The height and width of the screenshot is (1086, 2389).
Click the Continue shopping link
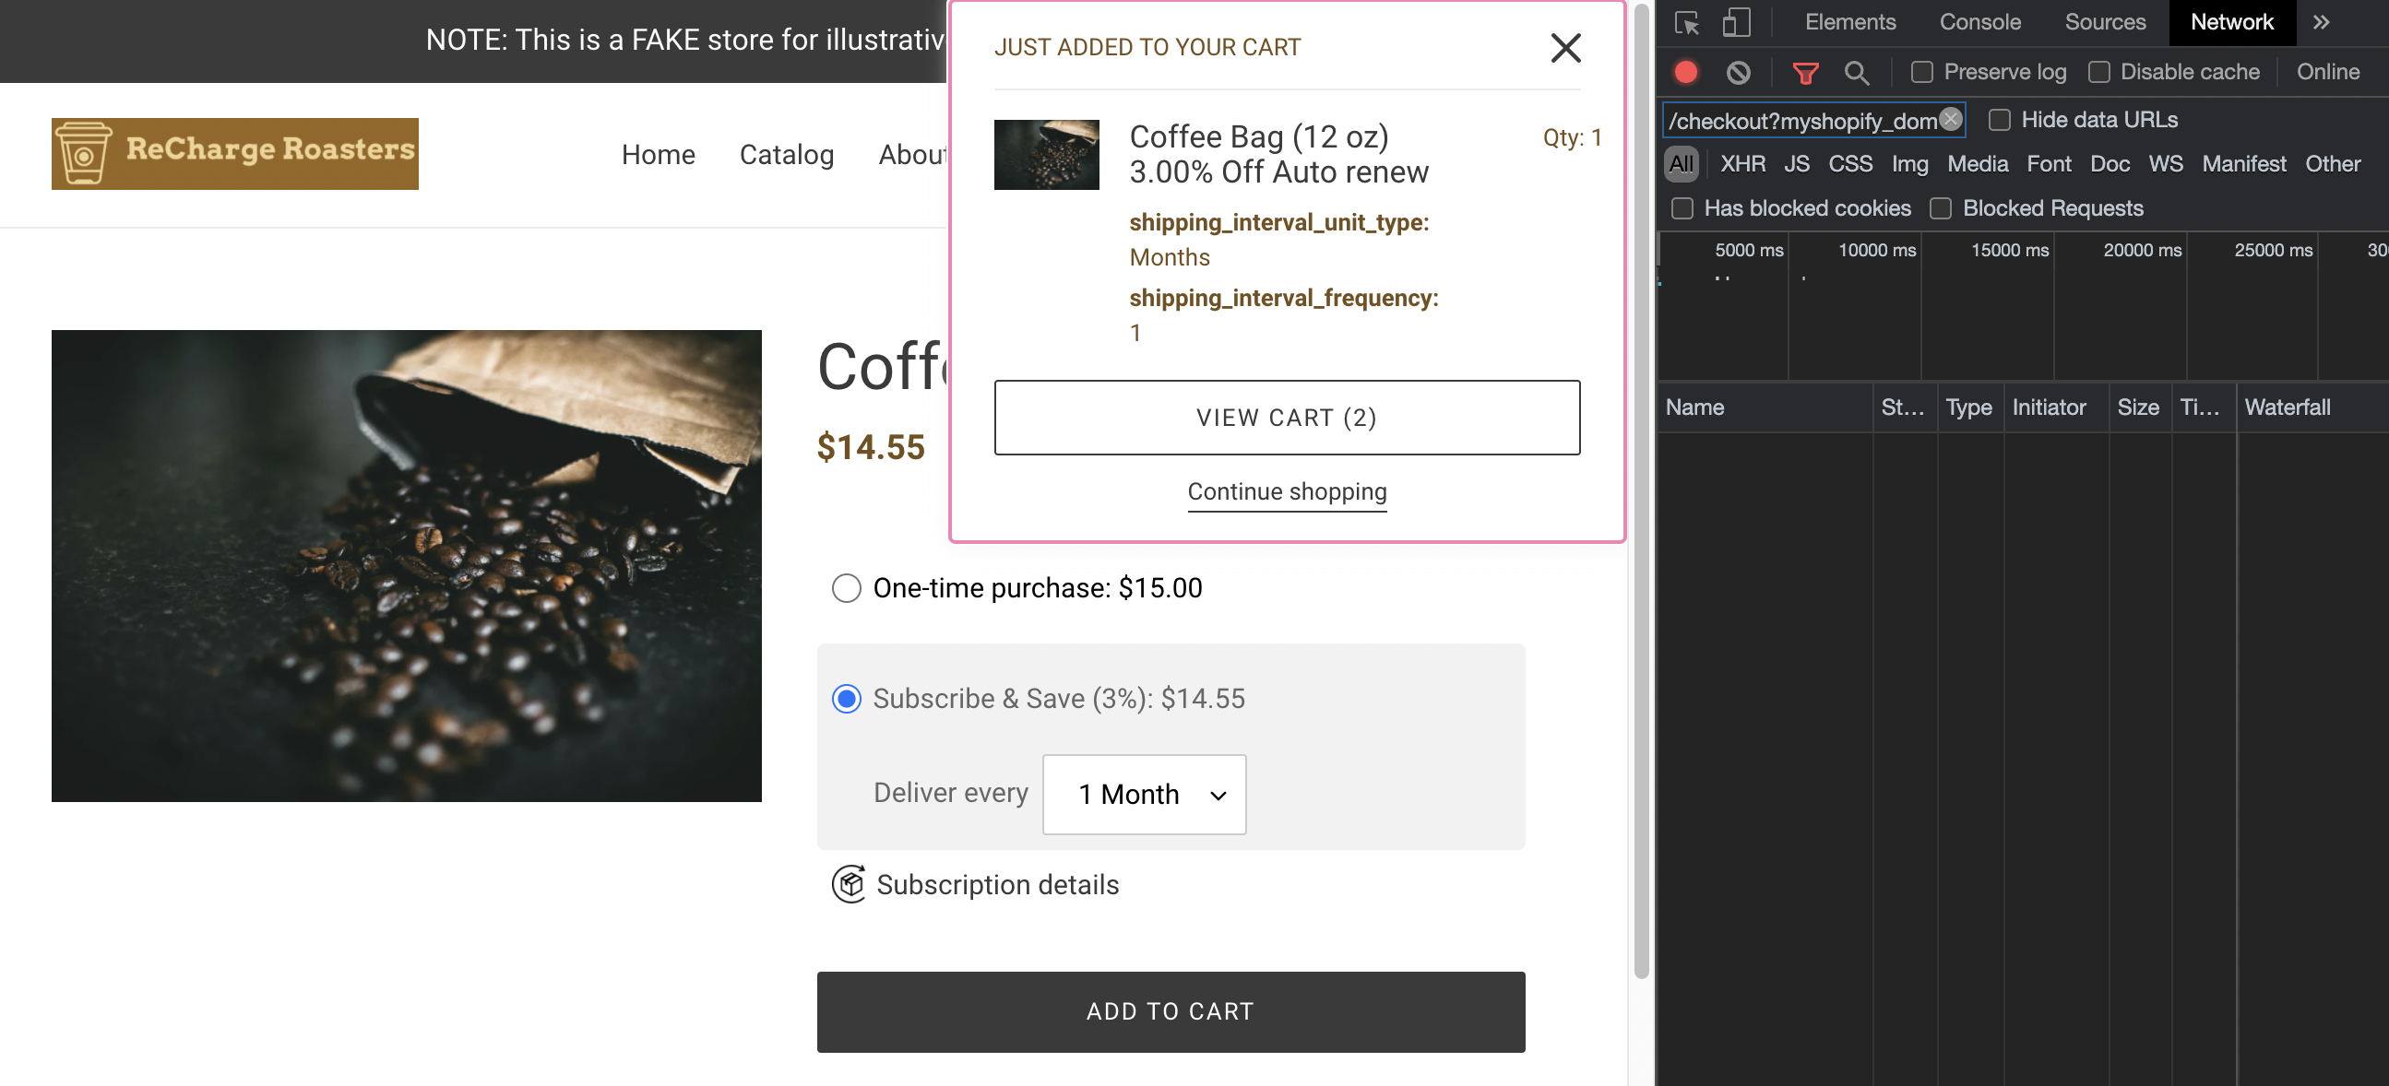(x=1287, y=491)
